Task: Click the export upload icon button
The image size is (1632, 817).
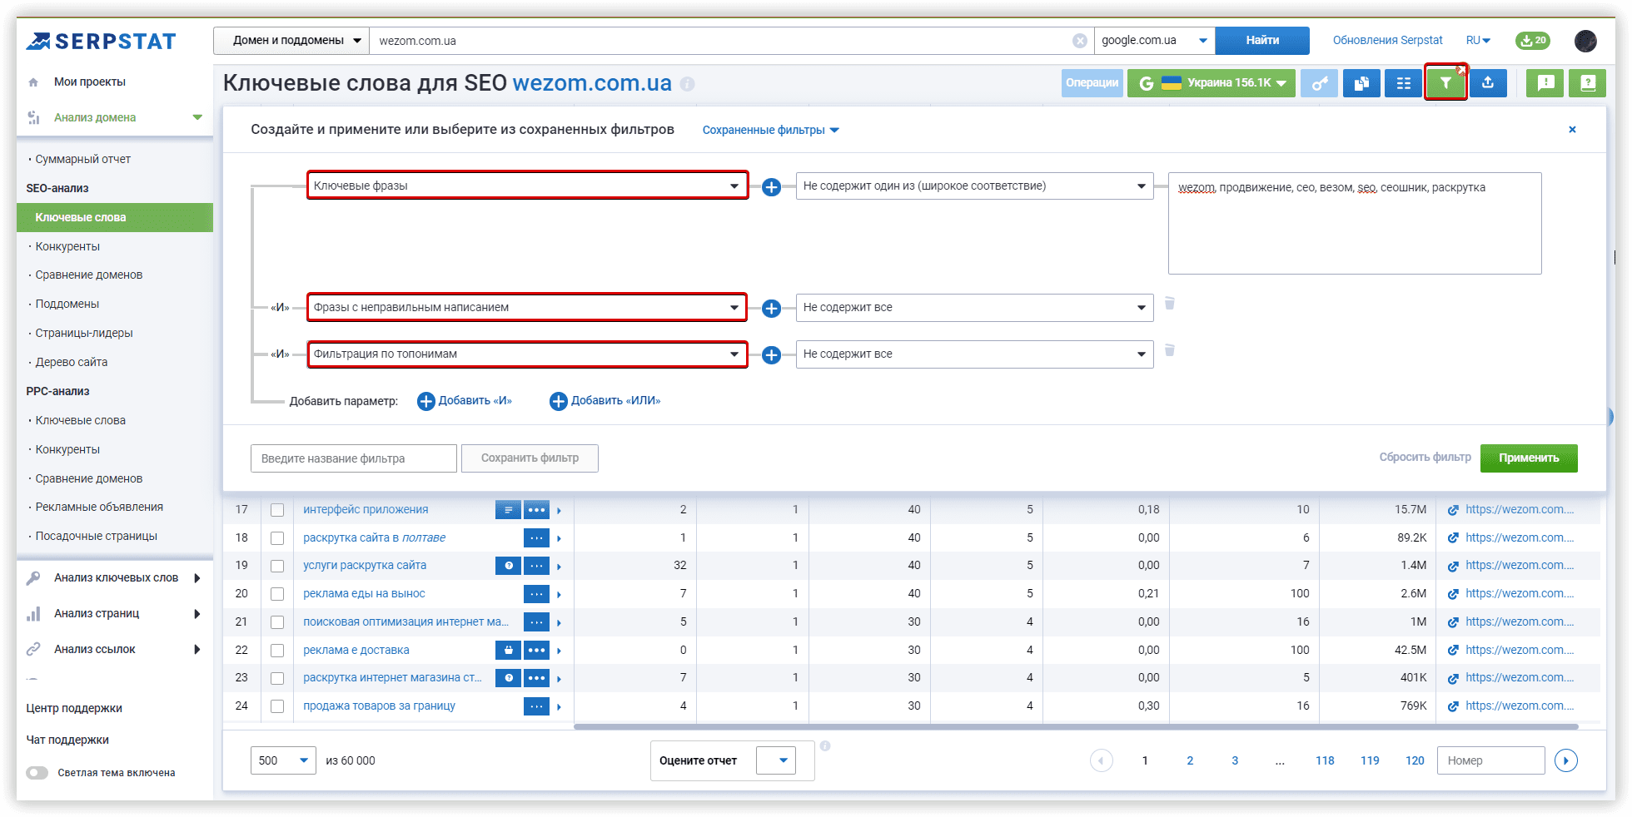Action: pos(1488,83)
